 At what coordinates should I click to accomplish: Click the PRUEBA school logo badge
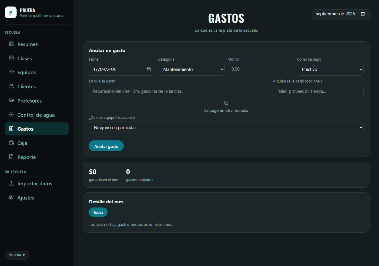[11, 12]
